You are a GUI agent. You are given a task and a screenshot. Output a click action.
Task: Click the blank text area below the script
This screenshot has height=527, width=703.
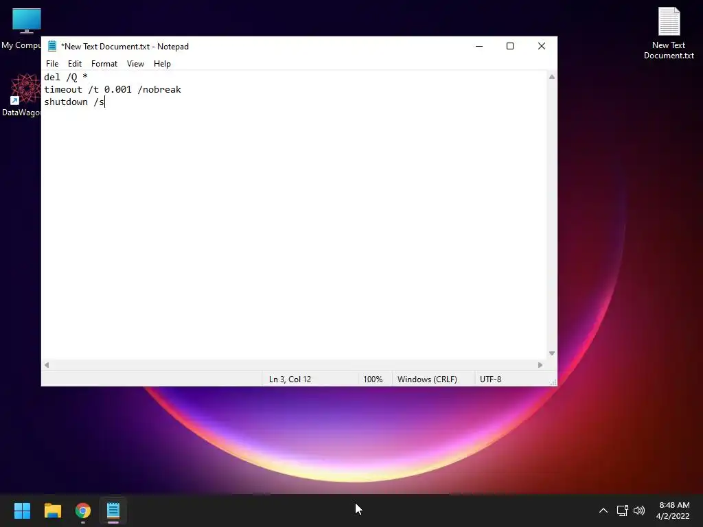point(294,233)
